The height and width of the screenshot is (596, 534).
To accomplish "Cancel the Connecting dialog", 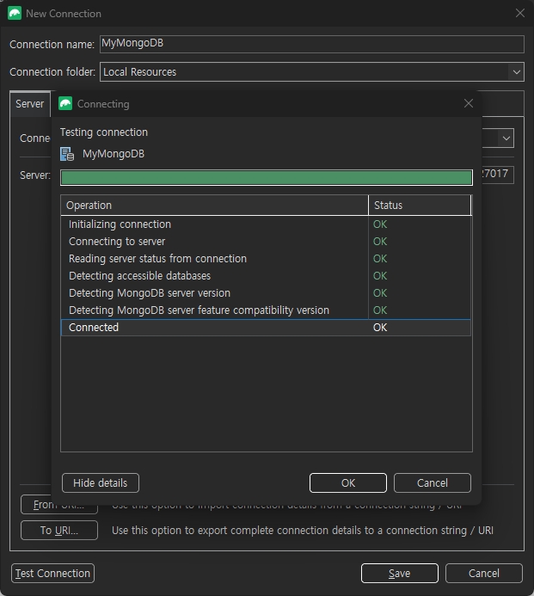I will pos(433,482).
